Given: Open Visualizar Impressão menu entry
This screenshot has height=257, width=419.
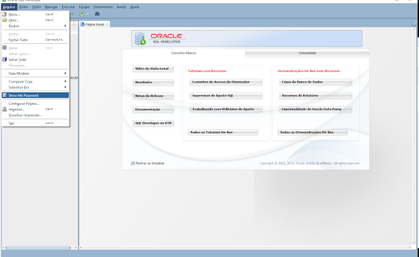Looking at the screenshot, I should point(35,115).
